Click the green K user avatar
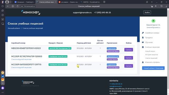The image size is (169, 95). pos(153,21)
